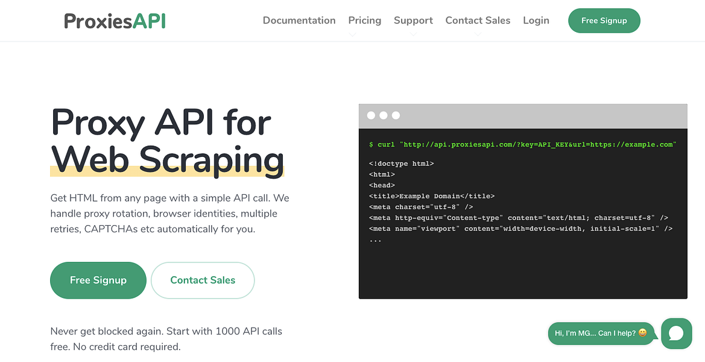Expand the chevron under Contact Sales
This screenshot has height=362, width=705.
[x=478, y=34]
